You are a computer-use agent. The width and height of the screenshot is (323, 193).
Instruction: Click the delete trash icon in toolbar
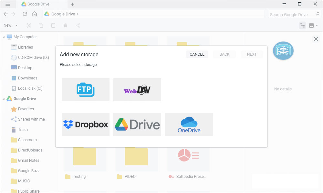(66, 25)
